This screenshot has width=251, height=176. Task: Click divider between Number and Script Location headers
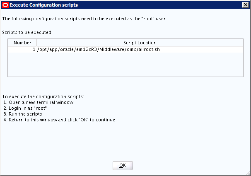(36, 43)
